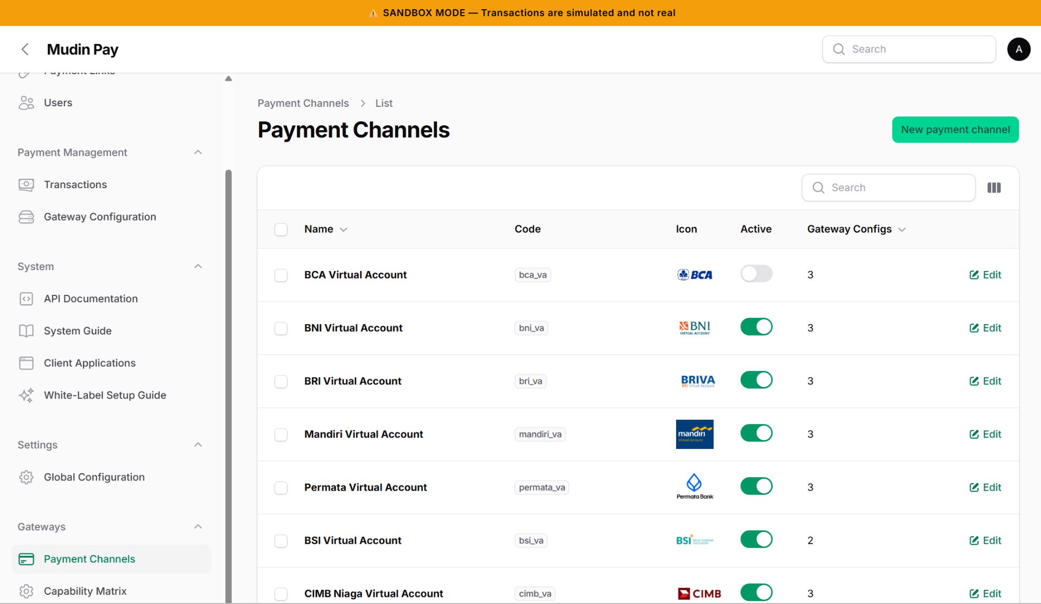Collapse the Settings sidebar section
1041x604 pixels.
coord(198,445)
